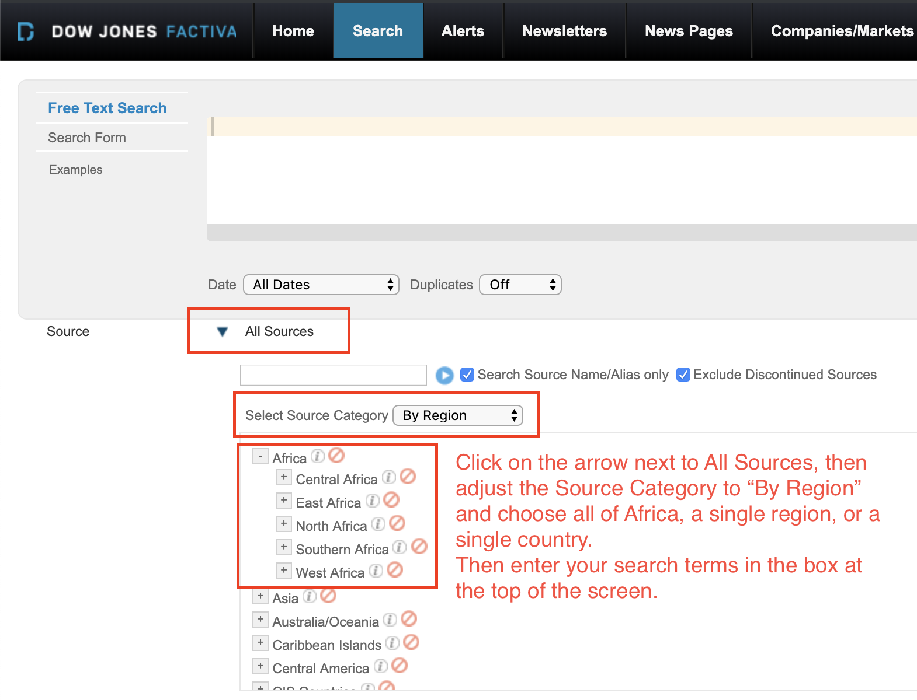
Task: Open info icon for Central America
Action: pyautogui.click(x=381, y=666)
